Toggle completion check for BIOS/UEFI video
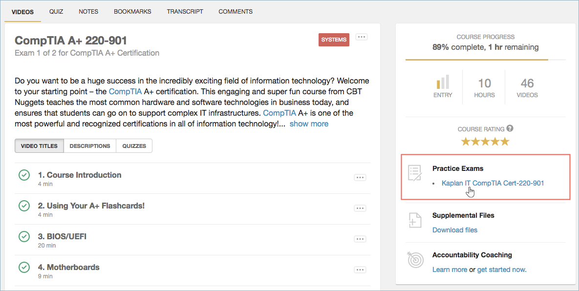Viewport: 579px width, 291px height. coord(24,236)
